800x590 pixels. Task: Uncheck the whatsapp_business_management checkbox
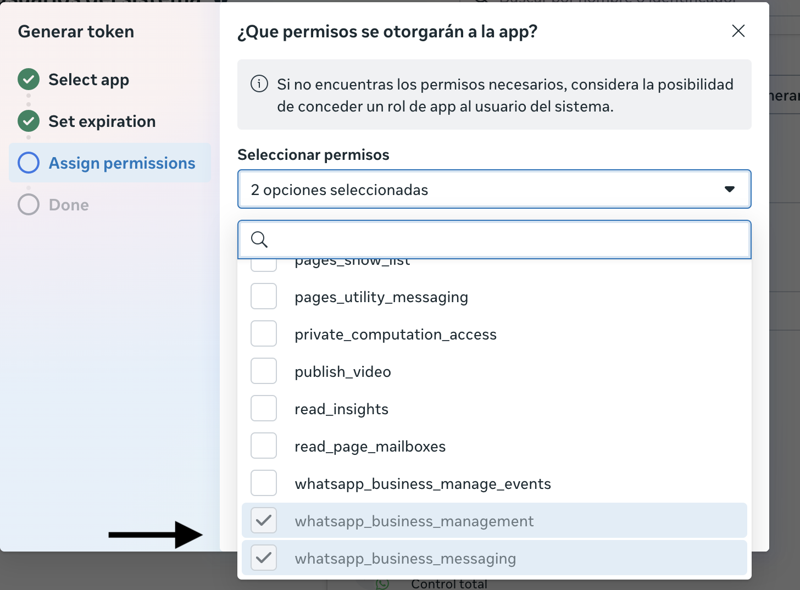264,520
